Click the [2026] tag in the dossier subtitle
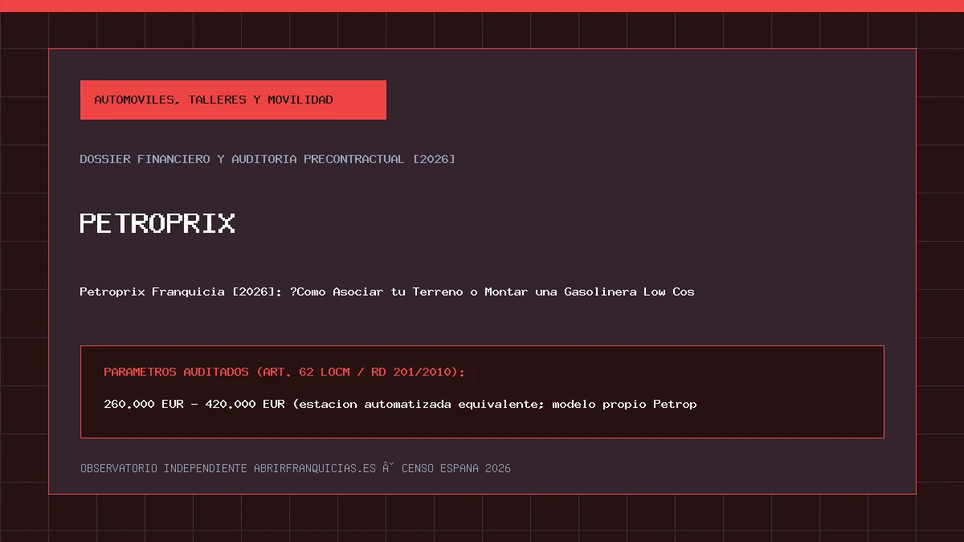964x542 pixels. 434,159
